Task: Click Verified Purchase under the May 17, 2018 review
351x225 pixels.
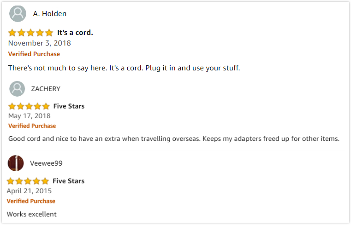Action: (32, 126)
